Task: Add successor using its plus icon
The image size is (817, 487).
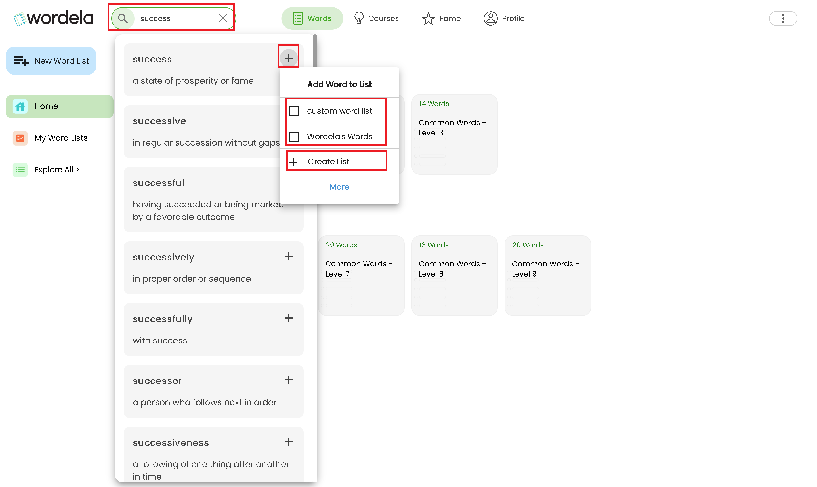Action: 289,380
